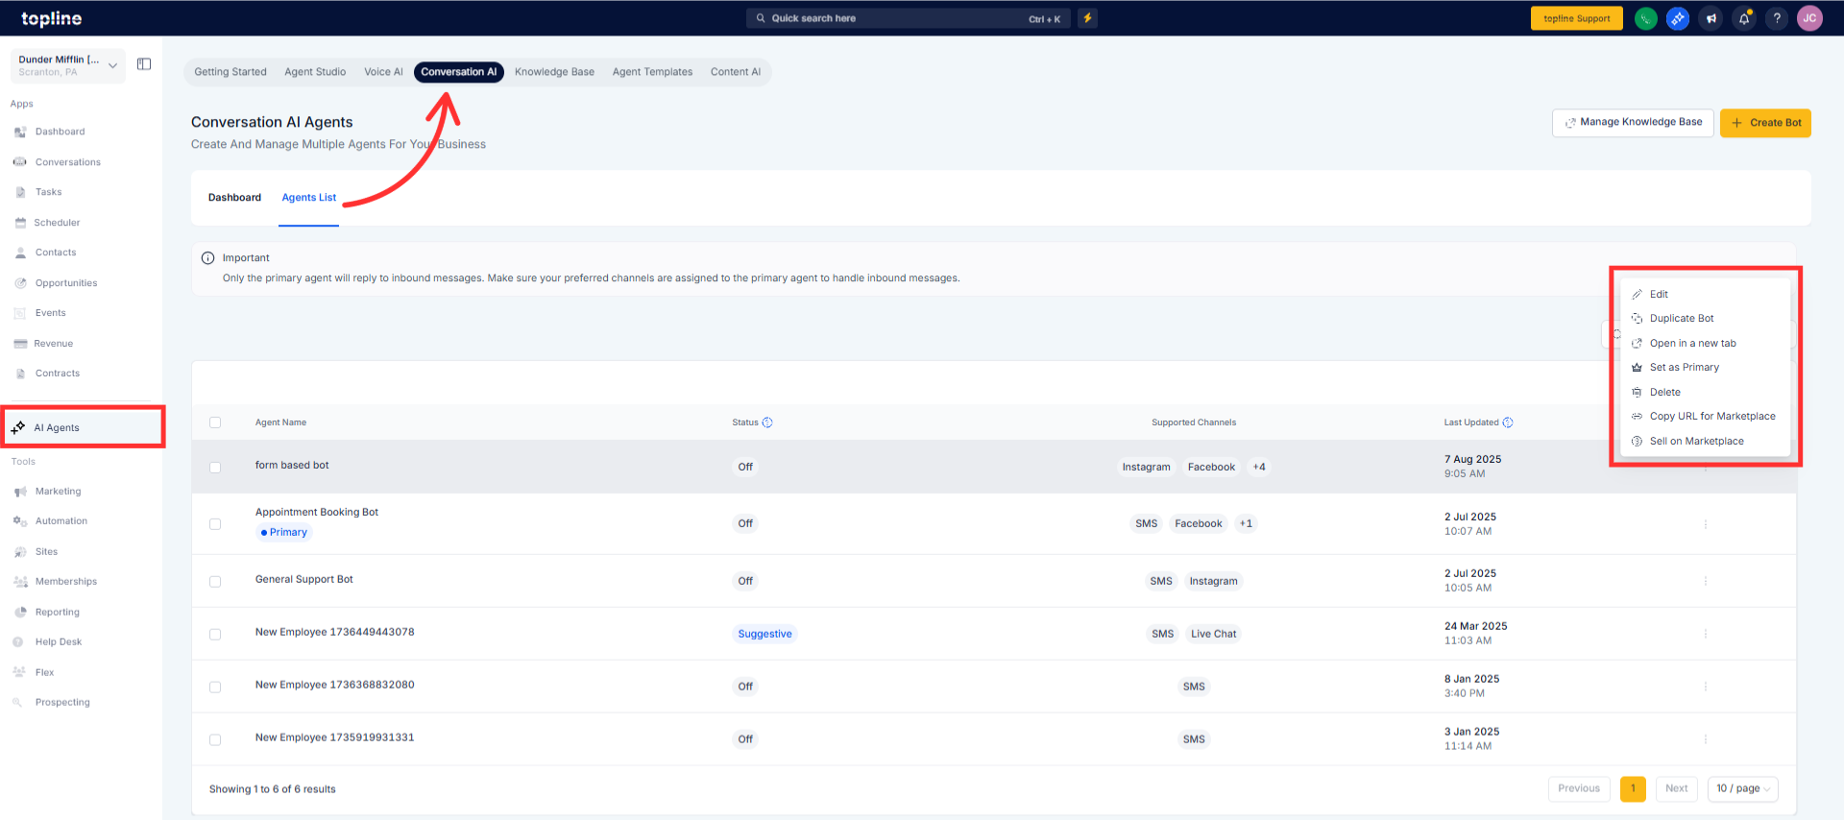
Task: Open the notifications bell
Action: pos(1744,18)
